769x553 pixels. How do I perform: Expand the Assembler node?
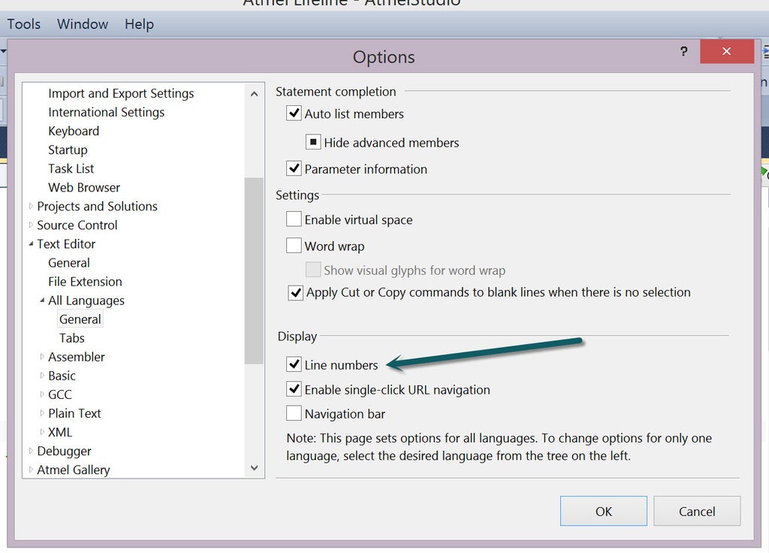(x=42, y=357)
